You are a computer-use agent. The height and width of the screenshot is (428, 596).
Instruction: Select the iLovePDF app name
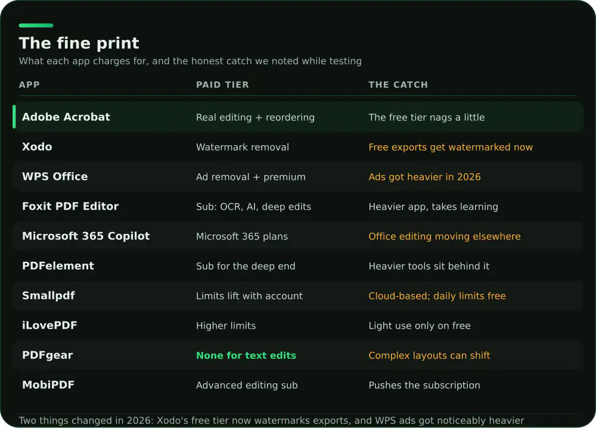tap(49, 326)
